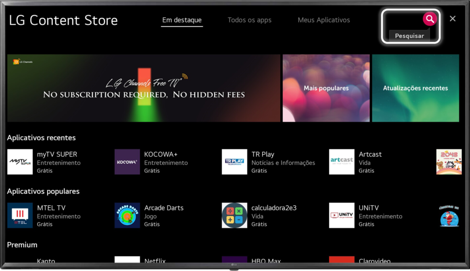Choose the Artcast app icon
The width and height of the screenshot is (470, 271).
(341, 162)
